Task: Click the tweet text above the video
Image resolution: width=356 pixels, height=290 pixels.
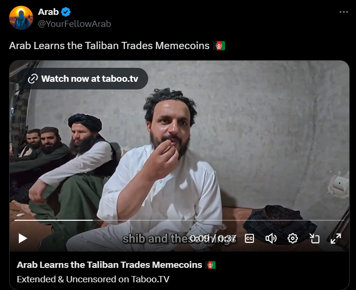Action: tap(109, 46)
